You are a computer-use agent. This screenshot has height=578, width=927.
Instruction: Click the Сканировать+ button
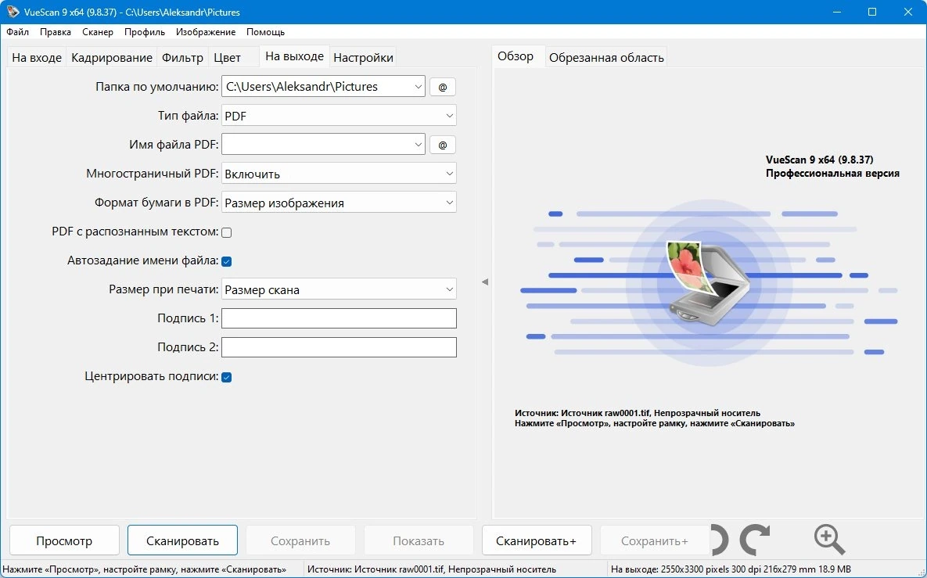(536, 540)
